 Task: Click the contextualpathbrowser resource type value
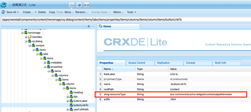click(201, 94)
